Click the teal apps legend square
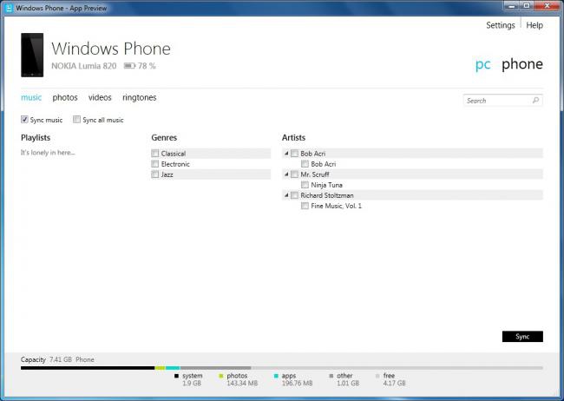564x401 pixels. coord(276,376)
